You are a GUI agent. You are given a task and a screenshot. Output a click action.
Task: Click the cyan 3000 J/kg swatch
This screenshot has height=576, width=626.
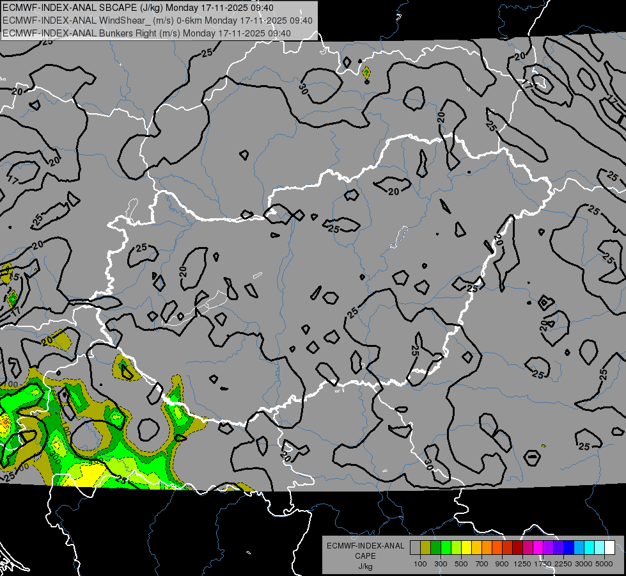coord(590,547)
